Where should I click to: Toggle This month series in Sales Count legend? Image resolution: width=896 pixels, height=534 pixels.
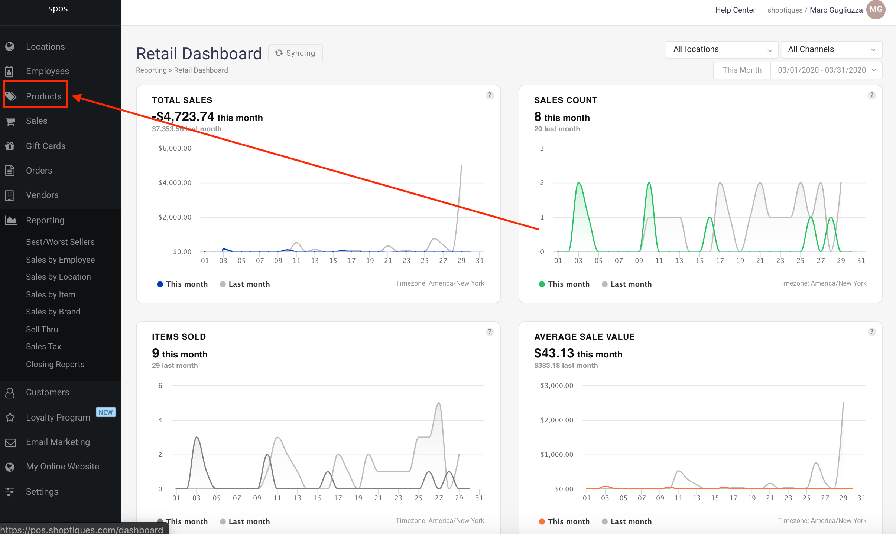tap(564, 284)
